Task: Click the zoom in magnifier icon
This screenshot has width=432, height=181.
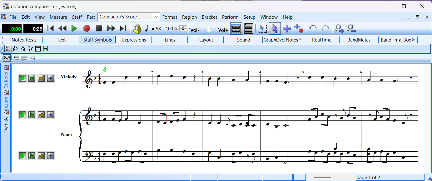Action: click(x=339, y=29)
